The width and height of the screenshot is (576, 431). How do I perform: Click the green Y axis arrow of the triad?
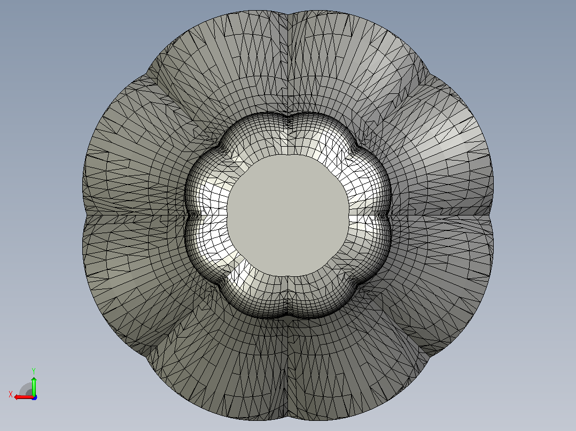pos(34,386)
